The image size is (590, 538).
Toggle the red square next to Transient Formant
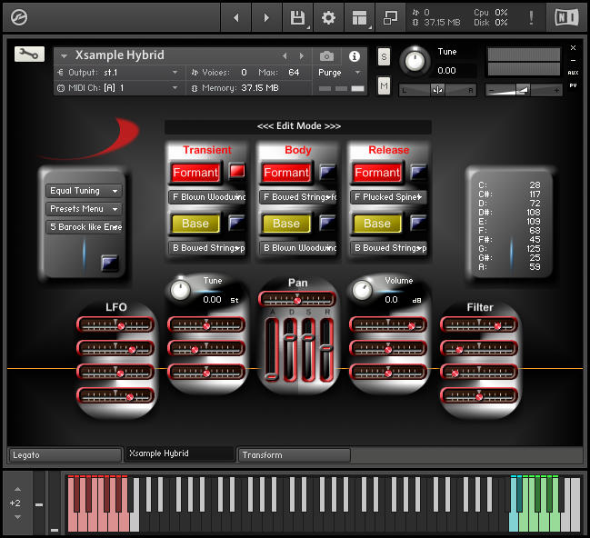click(x=237, y=171)
